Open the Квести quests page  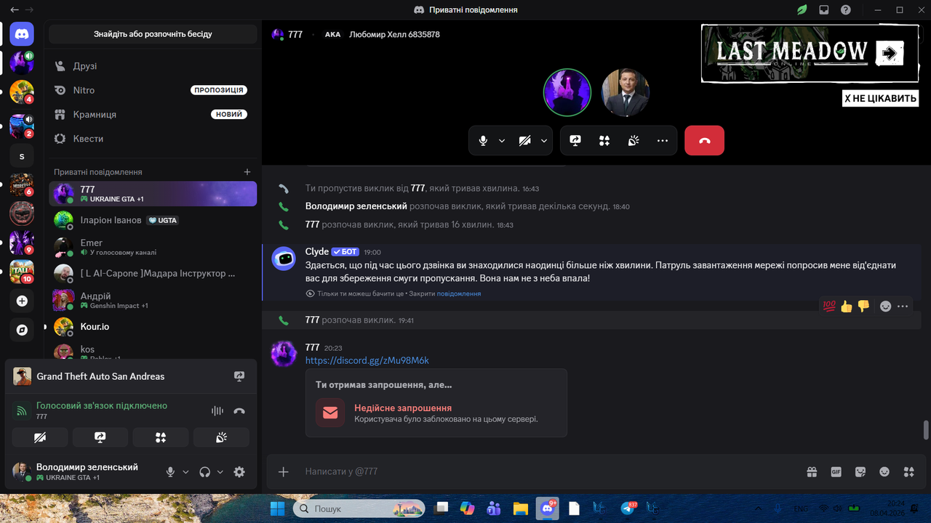pyautogui.click(x=152, y=139)
